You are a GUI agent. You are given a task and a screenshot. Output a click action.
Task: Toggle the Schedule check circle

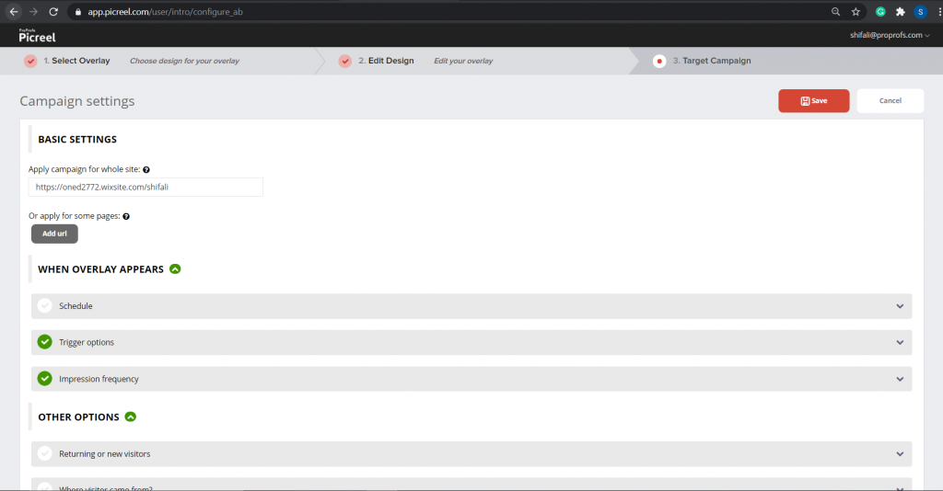[x=44, y=305]
